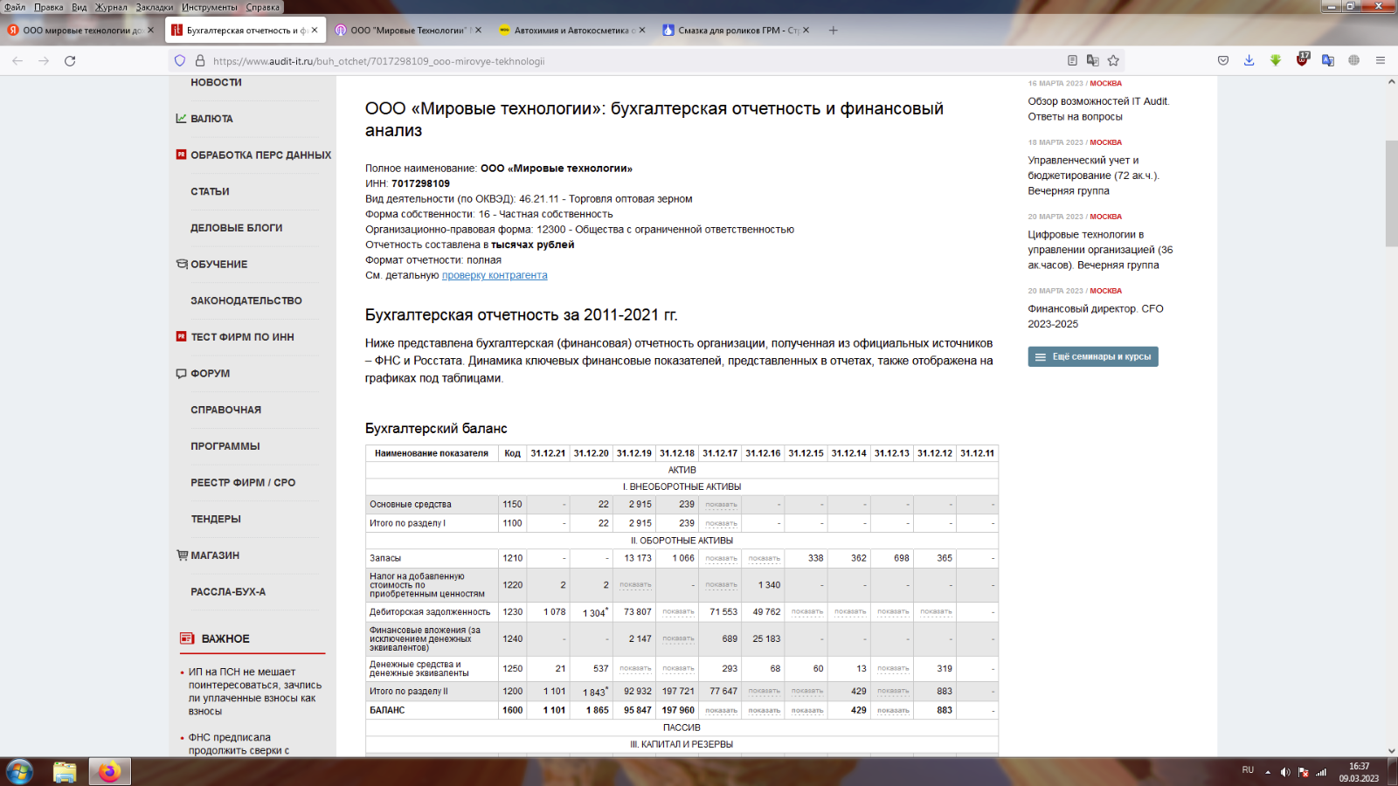Close the 'Автохимия и Автокосметика' tab
This screenshot has width=1398, height=786.
pyautogui.click(x=642, y=30)
